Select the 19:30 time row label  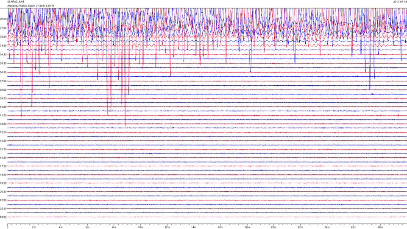[3, 183]
